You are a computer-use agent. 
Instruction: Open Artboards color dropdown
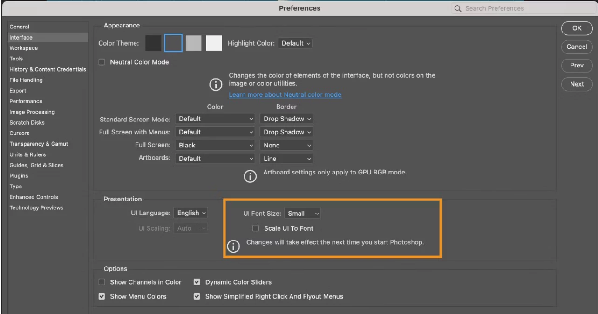tap(216, 159)
